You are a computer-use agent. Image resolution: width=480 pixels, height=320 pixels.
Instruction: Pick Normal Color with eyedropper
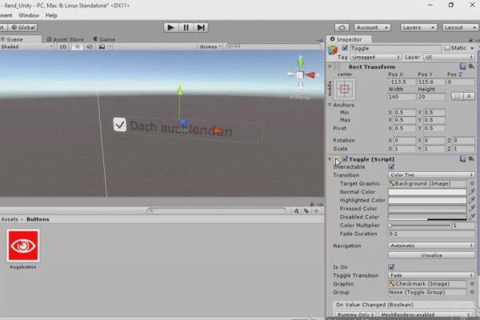pos(472,192)
